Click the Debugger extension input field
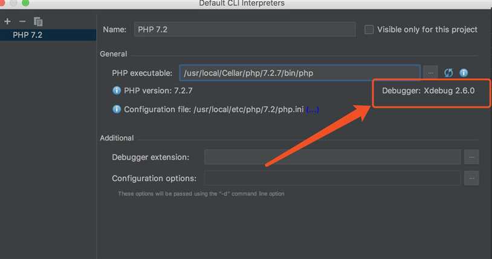The height and width of the screenshot is (259, 492). point(332,157)
